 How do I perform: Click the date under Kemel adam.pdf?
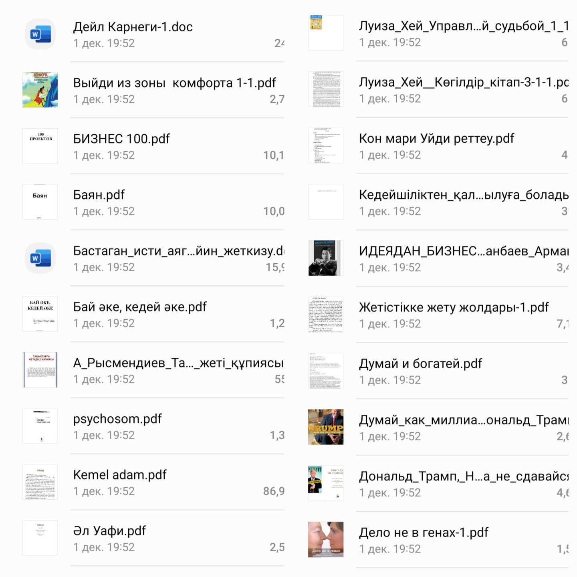104,491
